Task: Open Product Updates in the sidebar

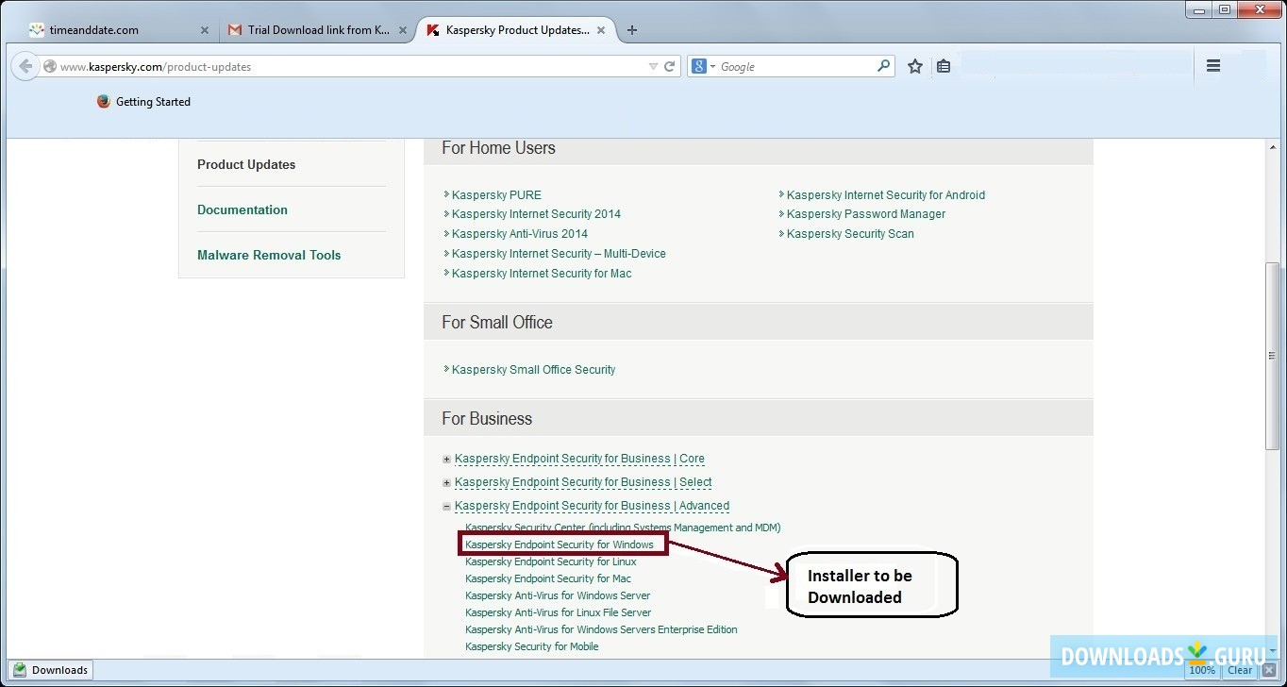Action: tap(246, 164)
